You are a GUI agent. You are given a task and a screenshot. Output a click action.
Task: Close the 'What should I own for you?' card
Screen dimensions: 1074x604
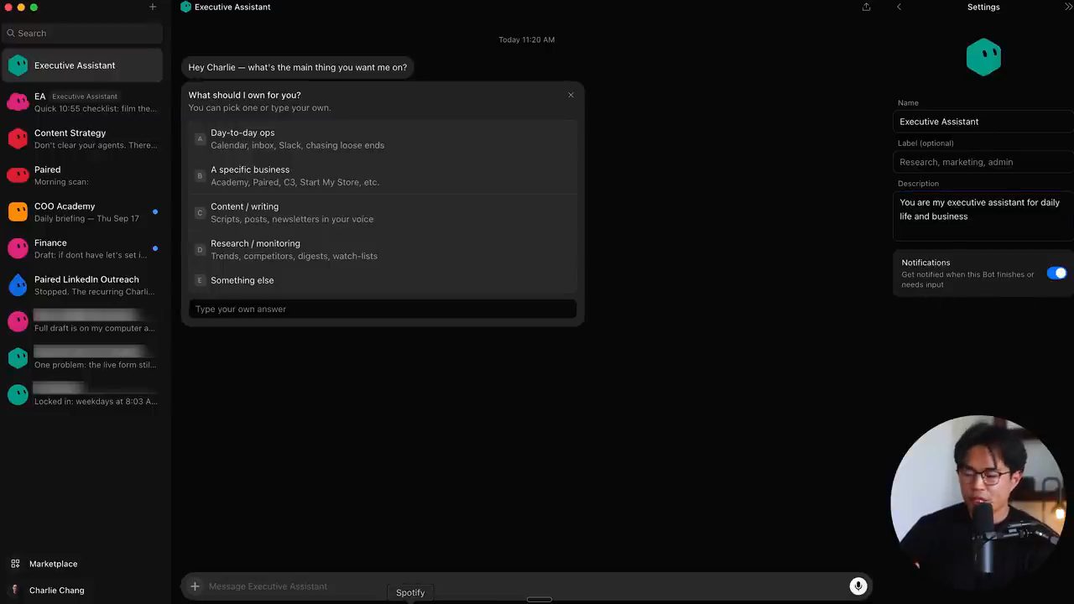point(571,95)
